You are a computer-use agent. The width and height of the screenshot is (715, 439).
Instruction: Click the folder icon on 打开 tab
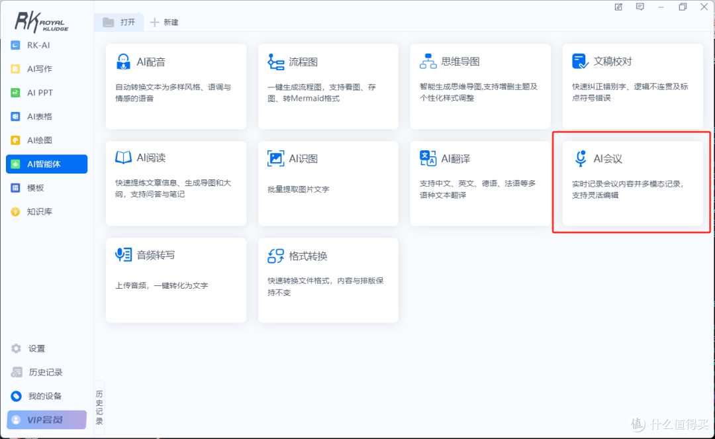[108, 22]
